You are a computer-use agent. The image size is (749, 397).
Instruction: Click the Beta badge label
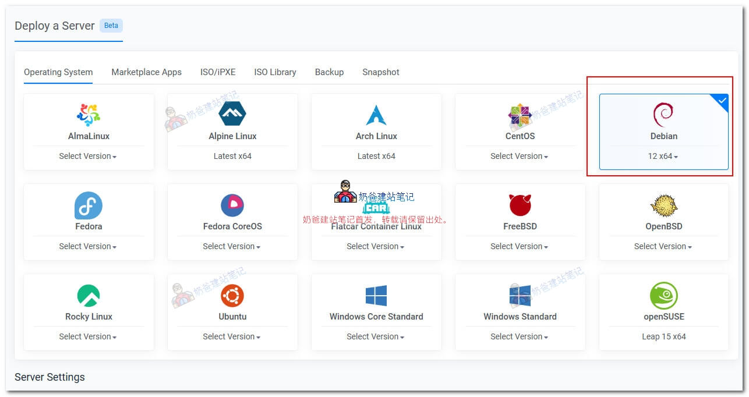coord(111,26)
